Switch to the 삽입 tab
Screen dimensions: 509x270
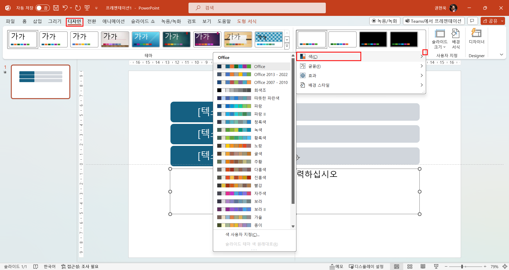point(37,21)
